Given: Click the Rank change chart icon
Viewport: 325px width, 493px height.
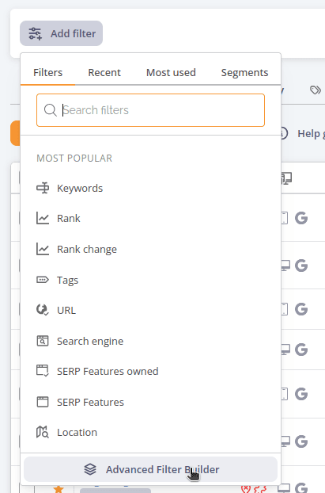Looking at the screenshot, I should tap(43, 249).
